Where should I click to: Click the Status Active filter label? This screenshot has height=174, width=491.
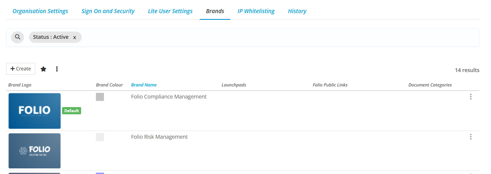[x=51, y=37]
